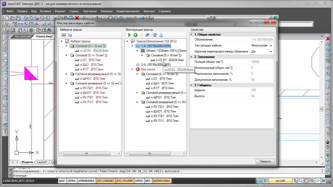Click the anchor icon in route toolbar

[161, 35]
